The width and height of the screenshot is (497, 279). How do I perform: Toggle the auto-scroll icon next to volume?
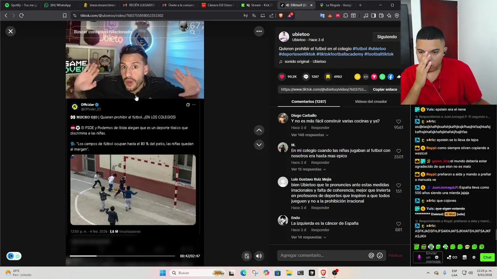click(x=247, y=256)
